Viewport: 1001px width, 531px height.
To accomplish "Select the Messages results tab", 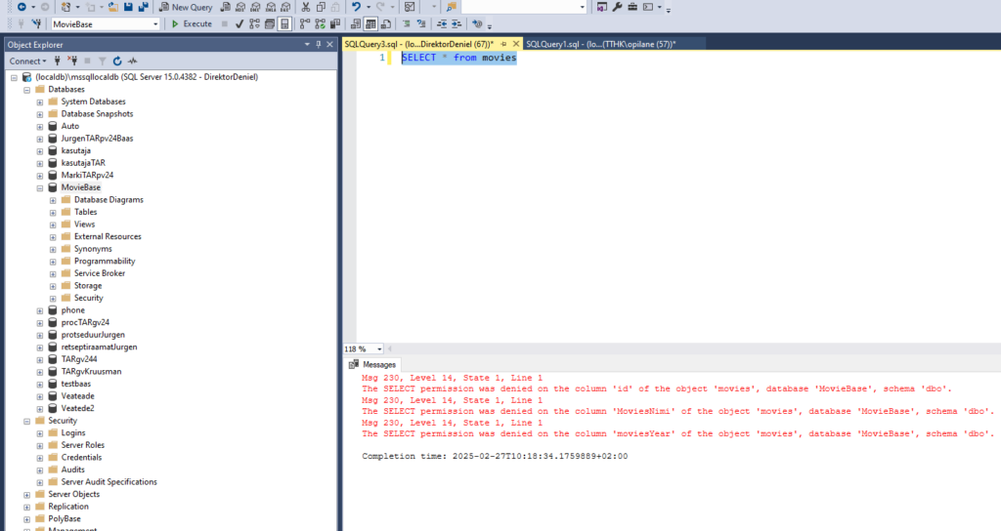I will pos(379,364).
